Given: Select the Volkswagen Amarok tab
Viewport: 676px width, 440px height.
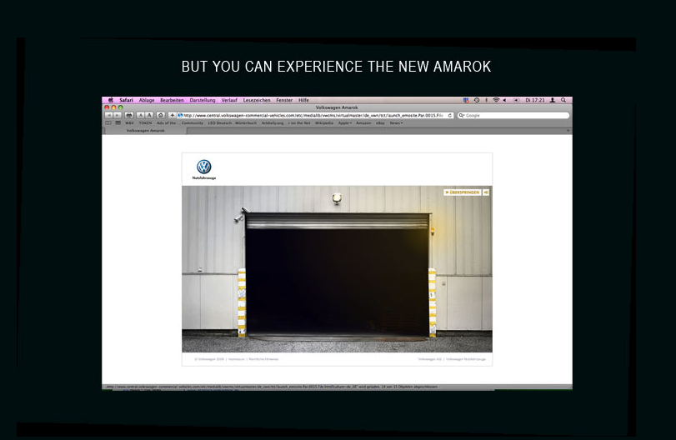Looking at the screenshot, I should [x=145, y=131].
